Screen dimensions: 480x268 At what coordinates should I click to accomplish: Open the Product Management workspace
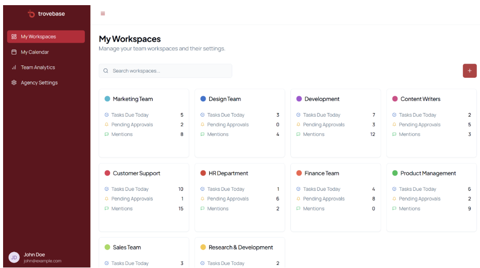click(432, 197)
